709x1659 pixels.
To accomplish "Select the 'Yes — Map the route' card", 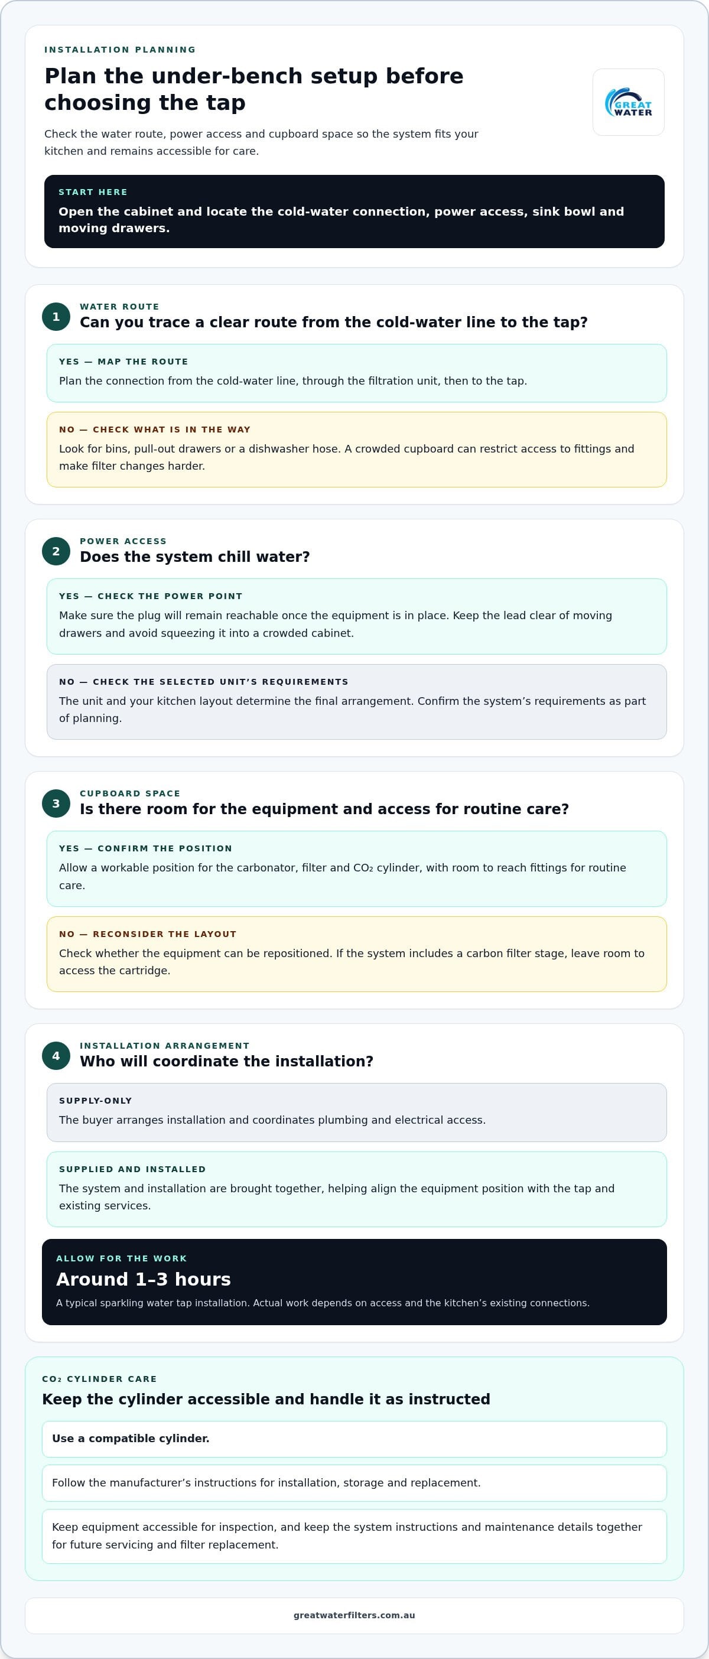I will 357,373.
